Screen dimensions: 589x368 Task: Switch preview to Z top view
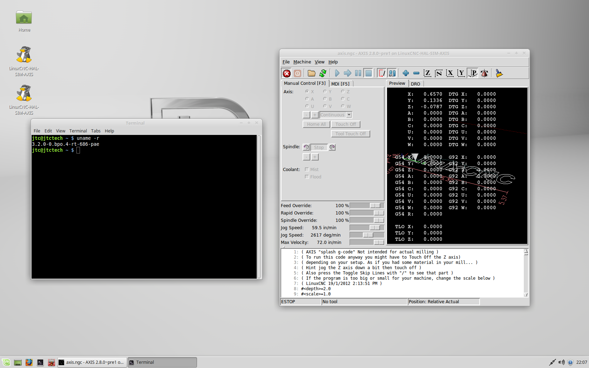tap(427, 73)
